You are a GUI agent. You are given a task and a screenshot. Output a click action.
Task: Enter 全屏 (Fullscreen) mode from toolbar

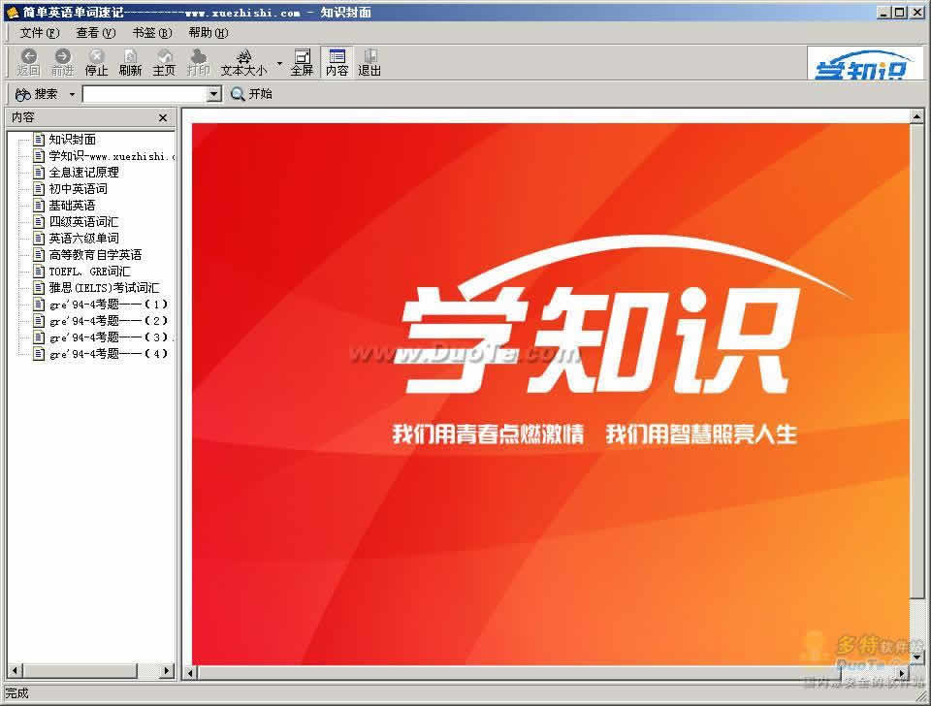point(302,57)
